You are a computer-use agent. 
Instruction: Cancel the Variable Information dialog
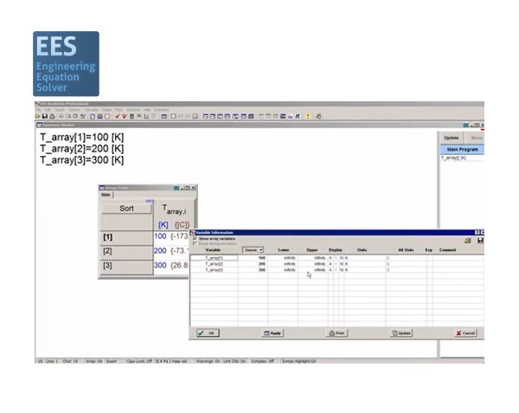pos(465,332)
